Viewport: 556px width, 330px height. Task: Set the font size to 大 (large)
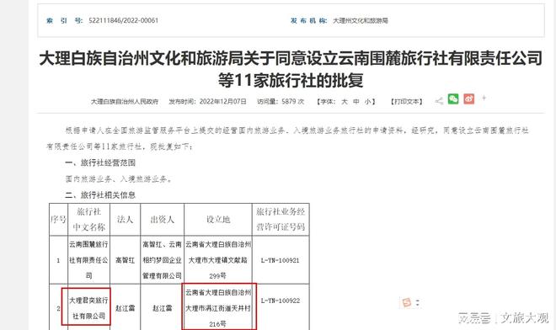[345, 102]
